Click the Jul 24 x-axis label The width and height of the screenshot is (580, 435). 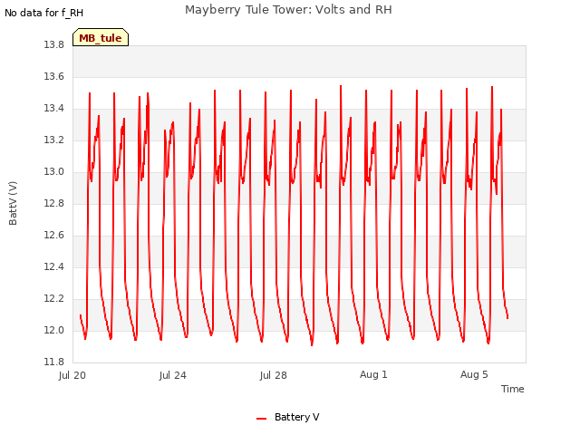pos(173,375)
